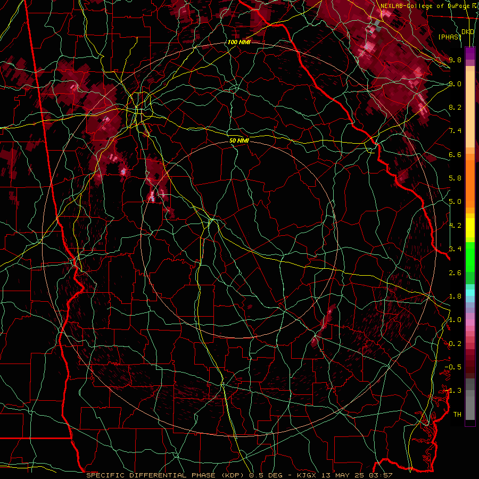Click the '4.2' scale value
Viewport: 479px width, 479px height.
pos(455,226)
